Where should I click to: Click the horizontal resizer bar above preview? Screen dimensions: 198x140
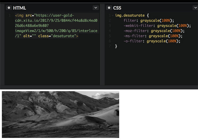99,87
